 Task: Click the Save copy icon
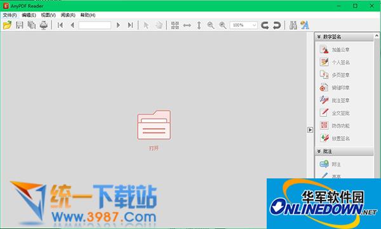click(32, 25)
